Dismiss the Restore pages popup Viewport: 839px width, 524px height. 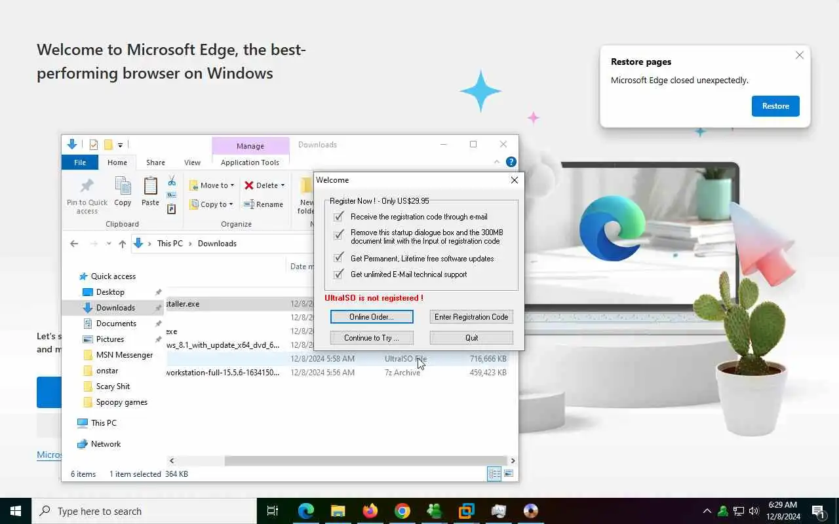[800, 56]
